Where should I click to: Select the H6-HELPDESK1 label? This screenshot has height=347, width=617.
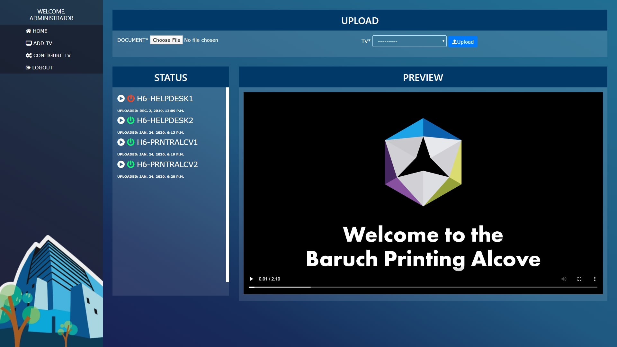[x=165, y=98]
